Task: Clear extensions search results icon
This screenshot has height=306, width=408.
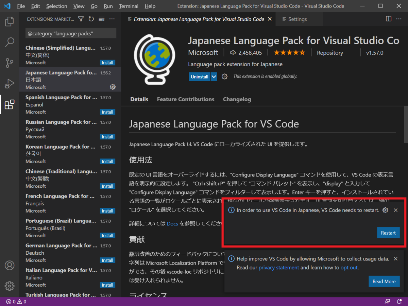Action: pos(101,19)
